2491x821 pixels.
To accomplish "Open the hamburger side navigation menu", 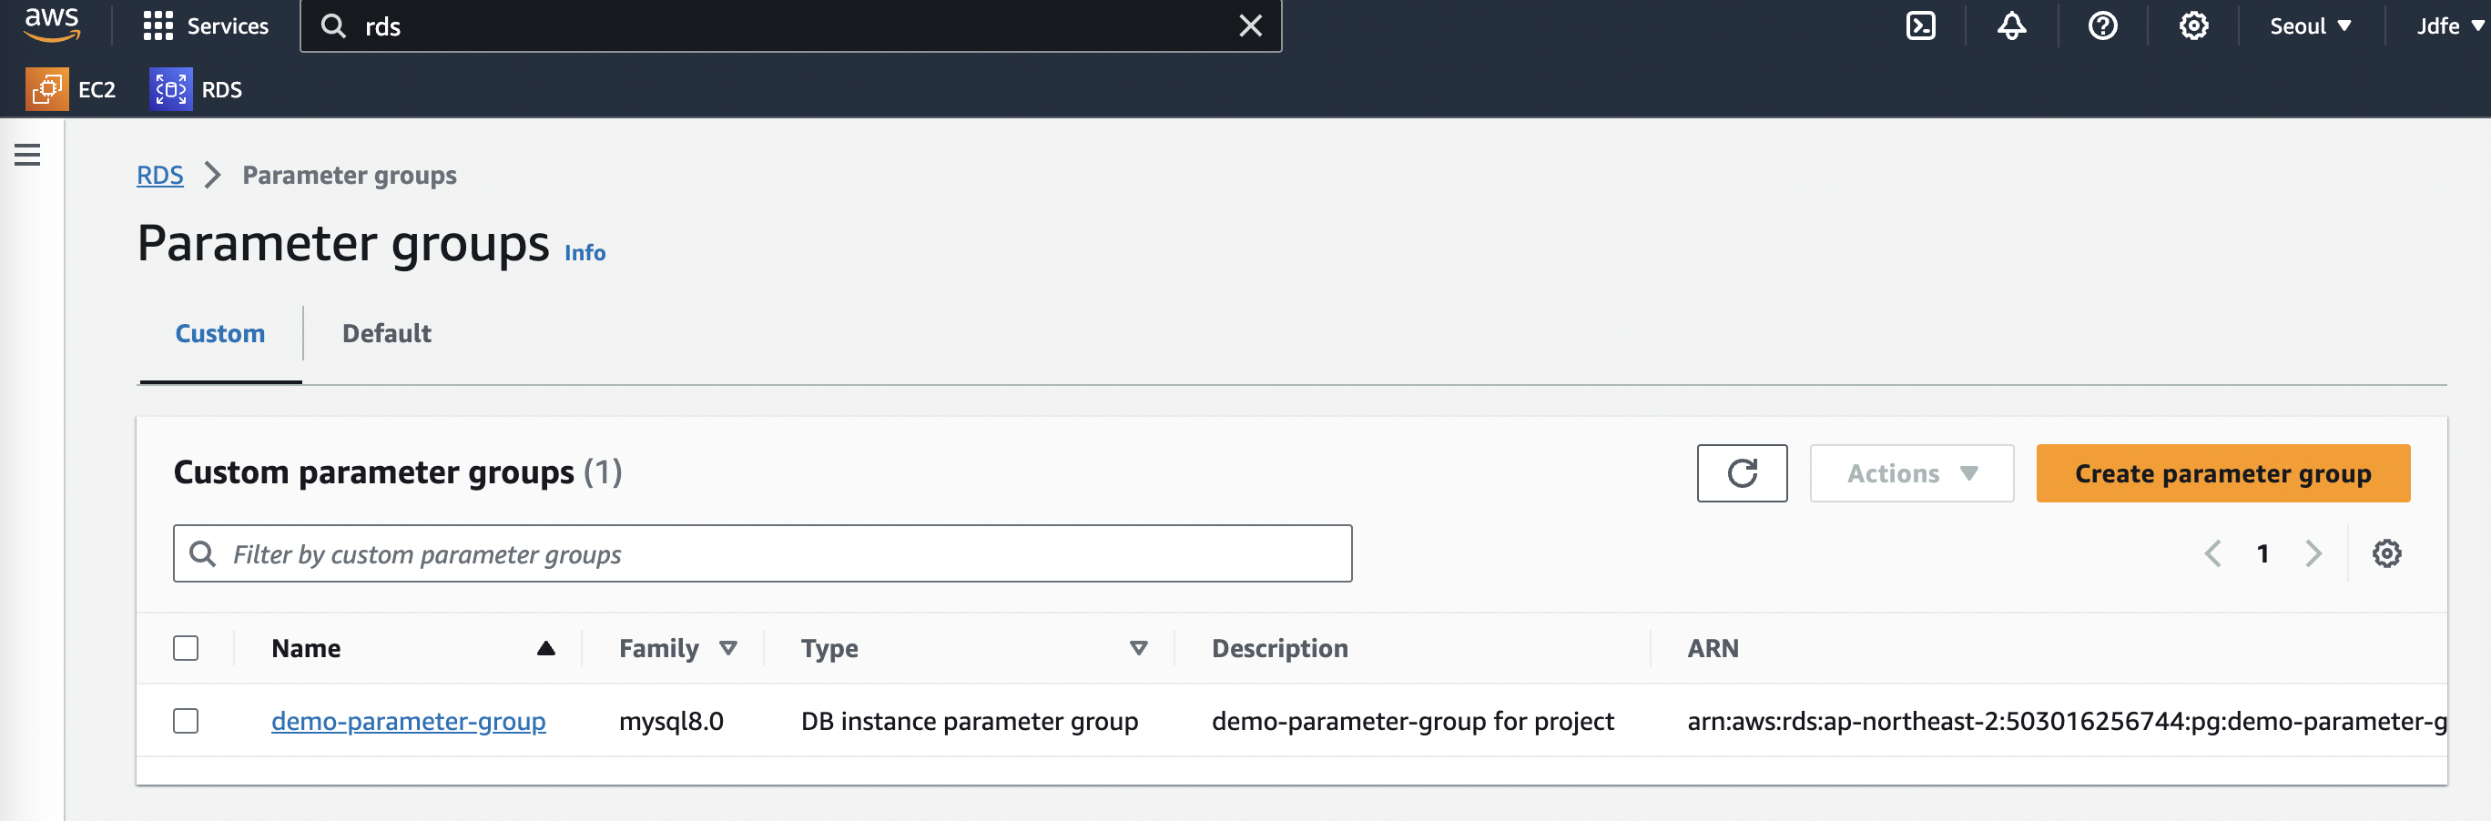I will pos(27,155).
